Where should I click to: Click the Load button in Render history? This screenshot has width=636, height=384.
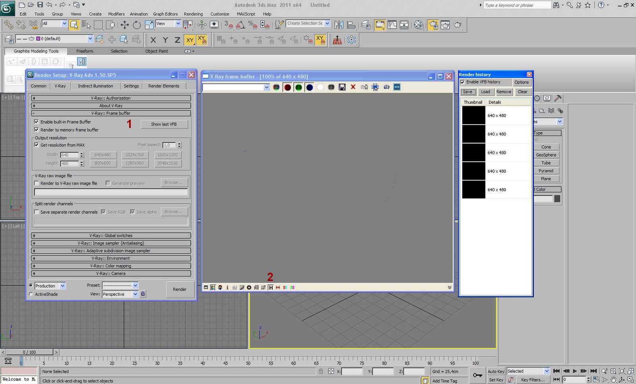pos(486,92)
